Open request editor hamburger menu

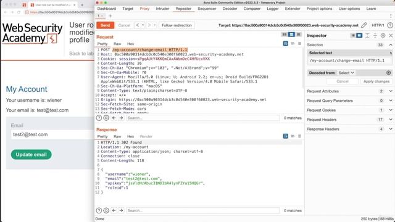coord(299,44)
